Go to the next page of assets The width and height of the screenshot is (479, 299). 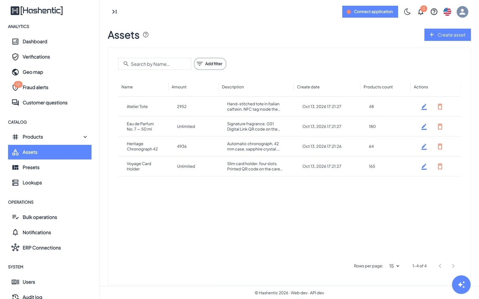tap(453, 266)
